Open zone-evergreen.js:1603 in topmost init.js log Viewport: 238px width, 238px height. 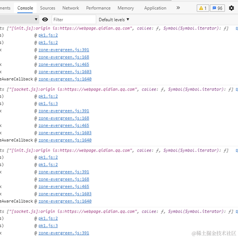(65, 72)
